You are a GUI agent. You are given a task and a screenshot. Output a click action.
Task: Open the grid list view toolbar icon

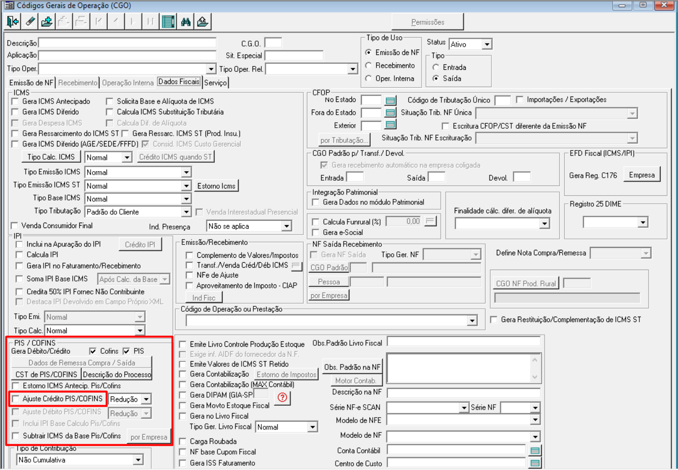(x=168, y=22)
